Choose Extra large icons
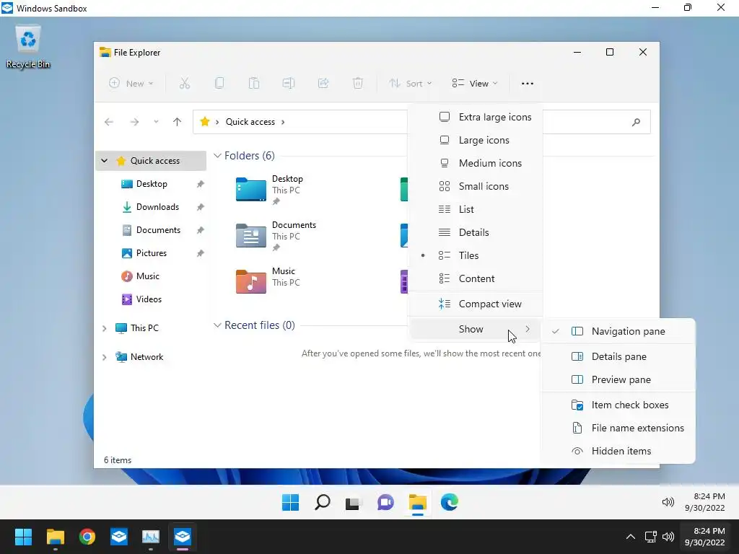Screen dimensions: 739x554 pos(475,117)
